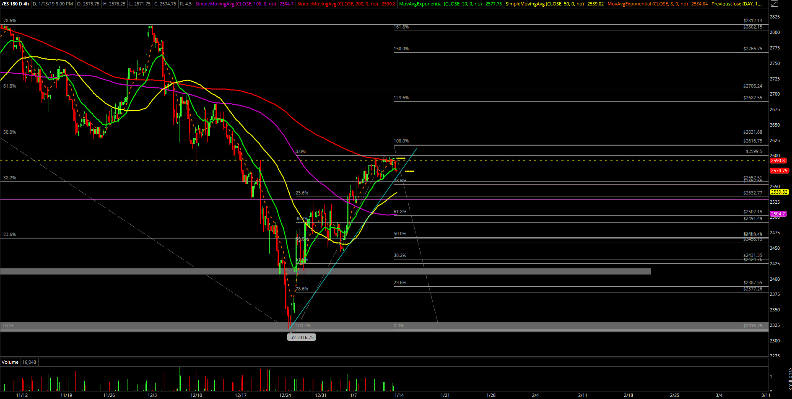Click the Lo: 2316.75 low price bubble
The image size is (792, 399).
(301, 337)
